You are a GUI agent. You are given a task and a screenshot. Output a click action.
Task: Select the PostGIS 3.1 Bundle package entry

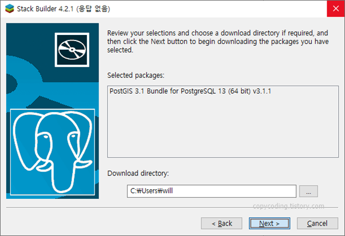(190, 91)
